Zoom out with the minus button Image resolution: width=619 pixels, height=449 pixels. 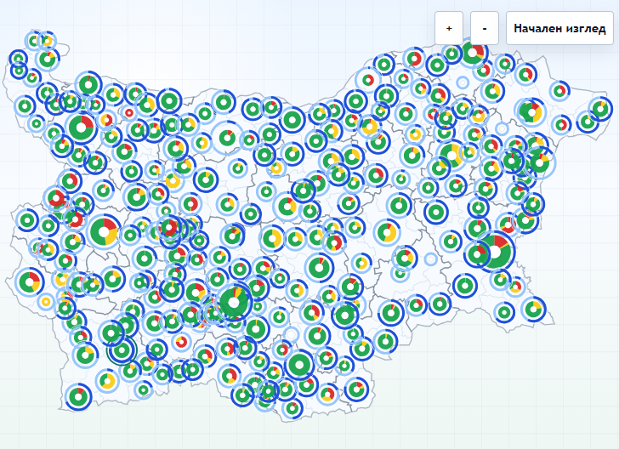click(x=485, y=28)
